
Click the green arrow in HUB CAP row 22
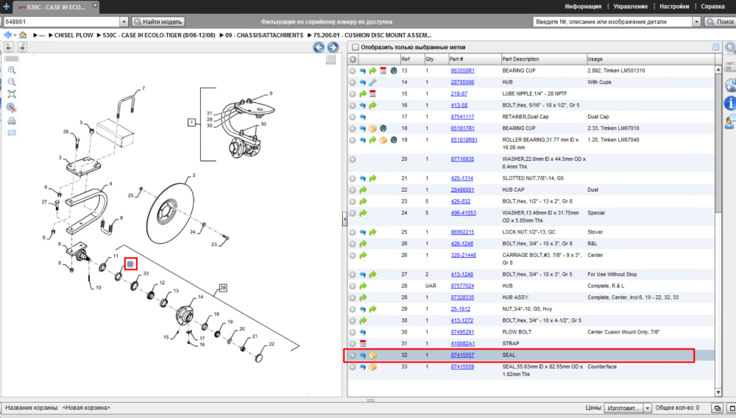pos(362,190)
